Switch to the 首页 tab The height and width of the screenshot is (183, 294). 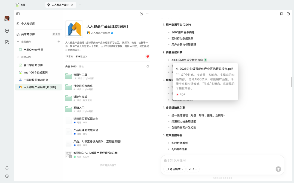(x=23, y=5)
